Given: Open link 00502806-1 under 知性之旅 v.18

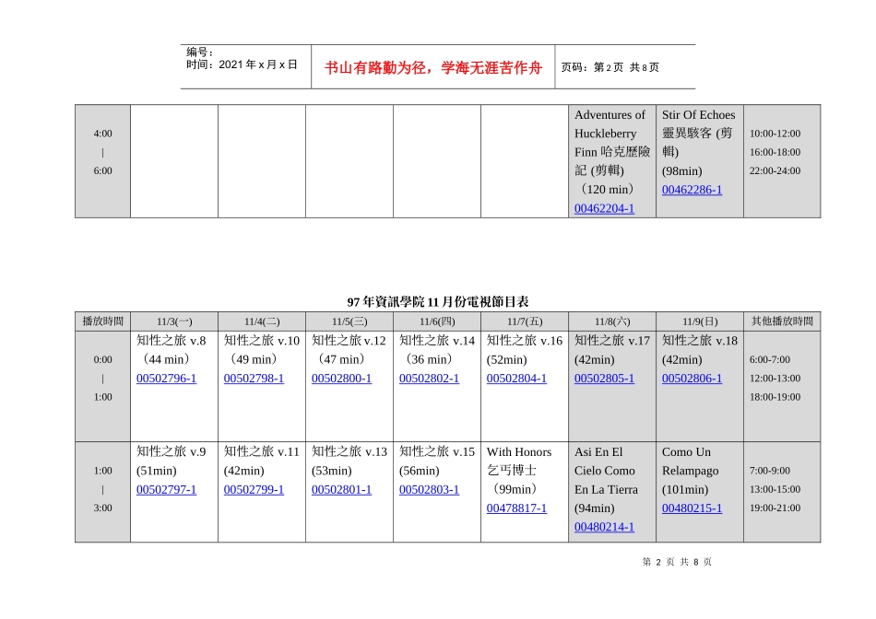Looking at the screenshot, I should [x=692, y=379].
